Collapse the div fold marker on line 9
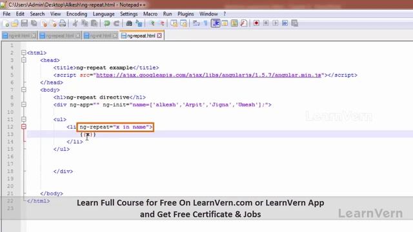This screenshot has height=232, width=413. (24, 104)
